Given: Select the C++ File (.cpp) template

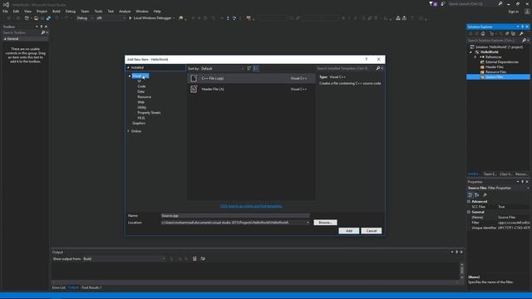Looking at the screenshot, I should [x=251, y=78].
